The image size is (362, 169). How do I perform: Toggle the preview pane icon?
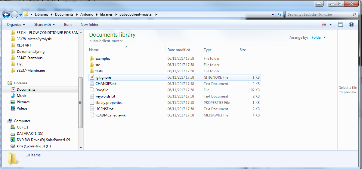[x=341, y=25]
